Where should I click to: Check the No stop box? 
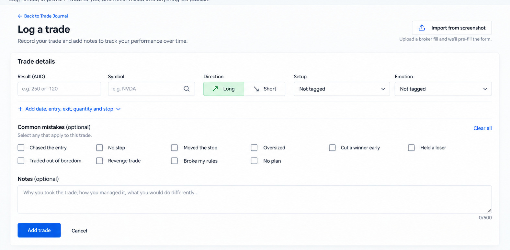point(99,148)
